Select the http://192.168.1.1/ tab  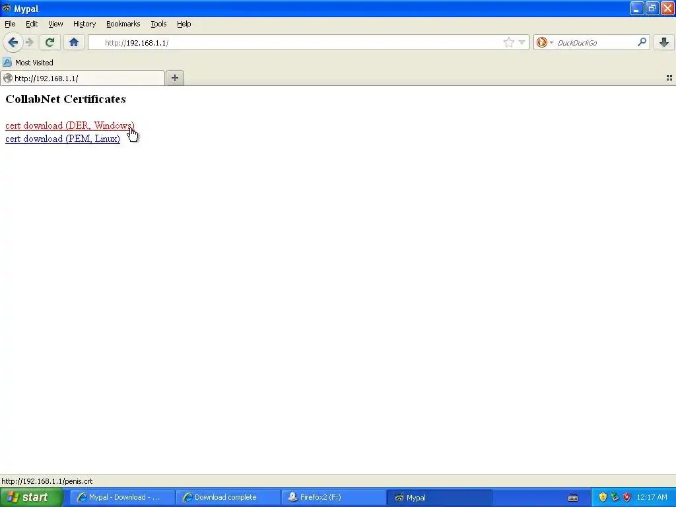pos(83,78)
